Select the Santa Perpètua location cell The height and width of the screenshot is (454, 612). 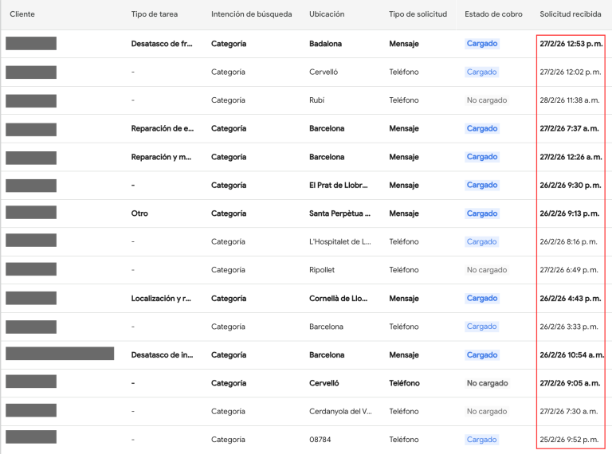(338, 213)
